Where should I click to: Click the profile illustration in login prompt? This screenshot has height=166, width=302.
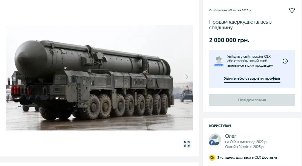(x=219, y=61)
